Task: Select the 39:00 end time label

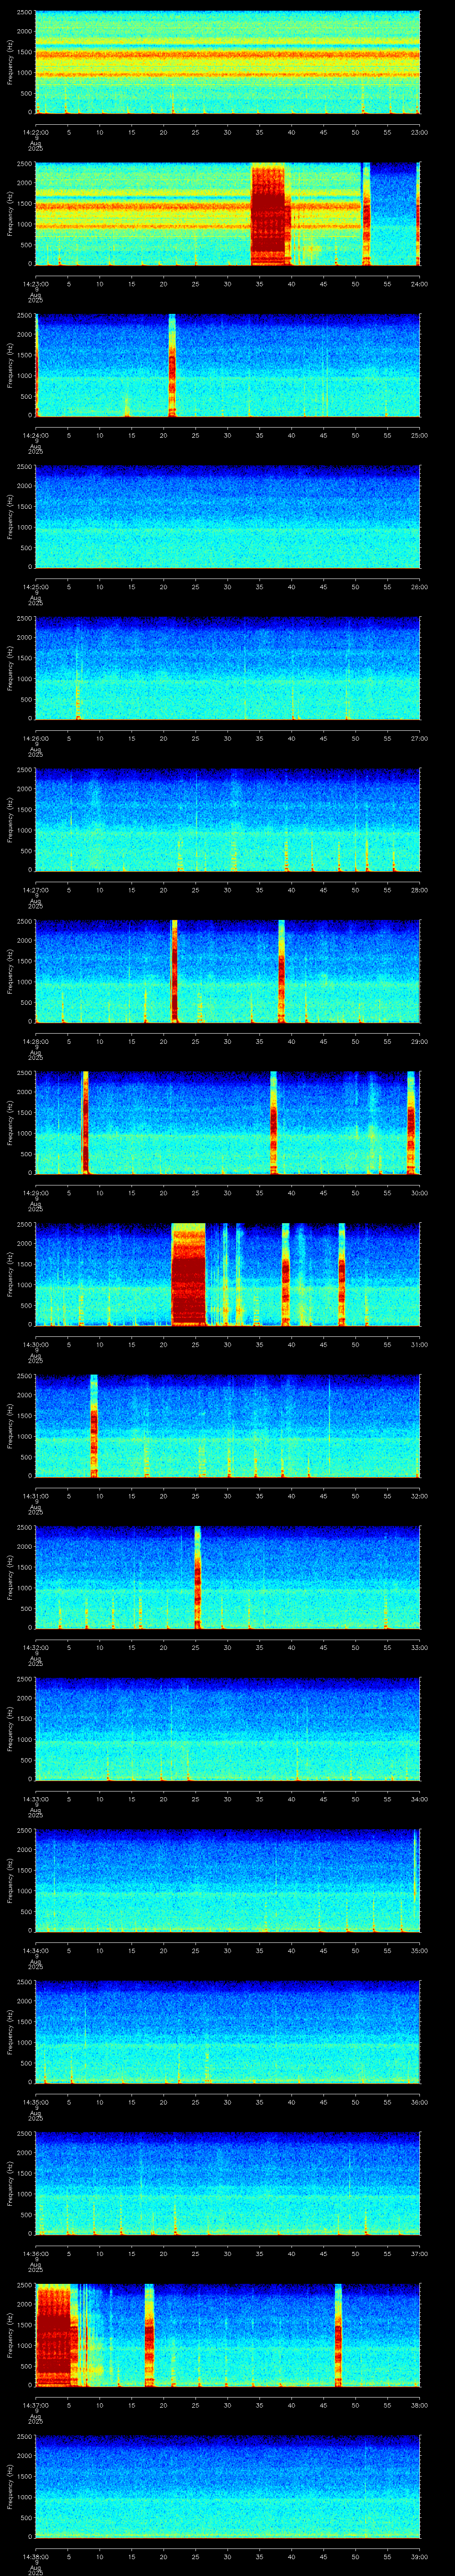Action: 419,2557
